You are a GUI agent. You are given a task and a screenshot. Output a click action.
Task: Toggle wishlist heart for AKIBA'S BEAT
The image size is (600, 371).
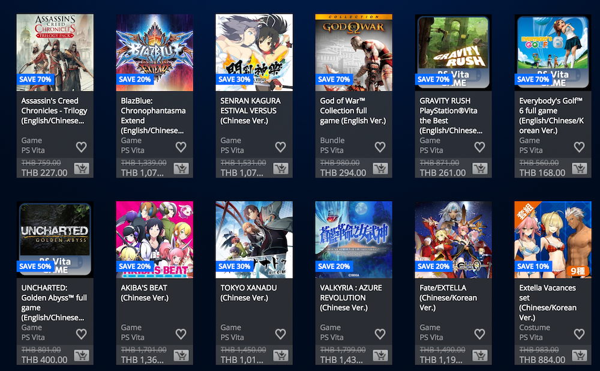pyautogui.click(x=181, y=334)
